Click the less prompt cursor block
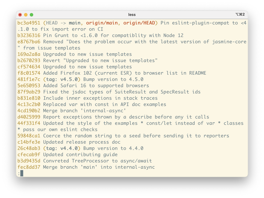The image size is (264, 198). tap(22, 173)
